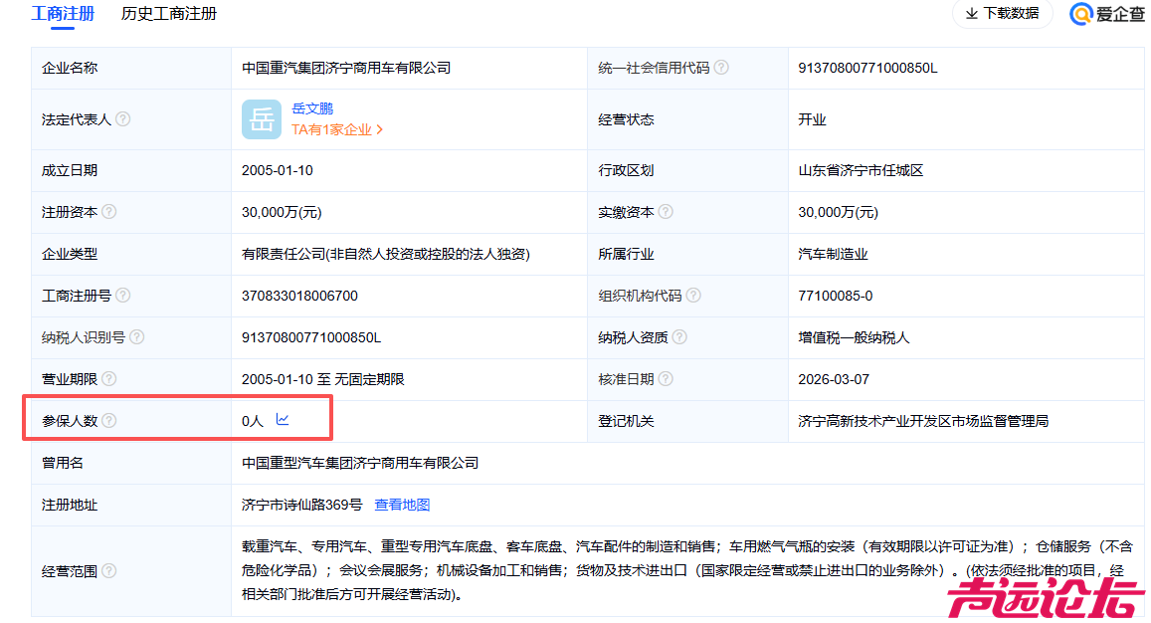
Task: Show help icon beside 核准日期
Action: coord(666,379)
